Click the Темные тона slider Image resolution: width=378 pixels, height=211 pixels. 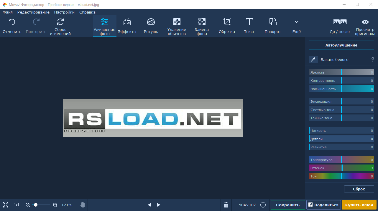click(341, 118)
